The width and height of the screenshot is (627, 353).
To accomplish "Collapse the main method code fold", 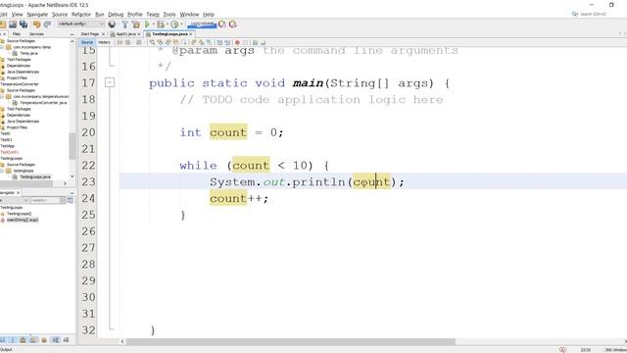I will click(x=110, y=82).
